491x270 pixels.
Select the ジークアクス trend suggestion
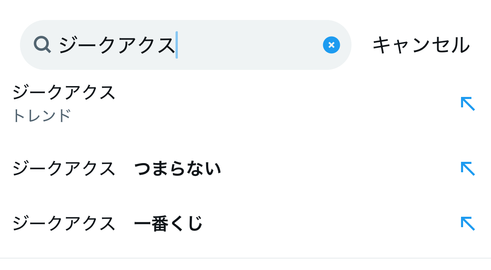[208, 103]
